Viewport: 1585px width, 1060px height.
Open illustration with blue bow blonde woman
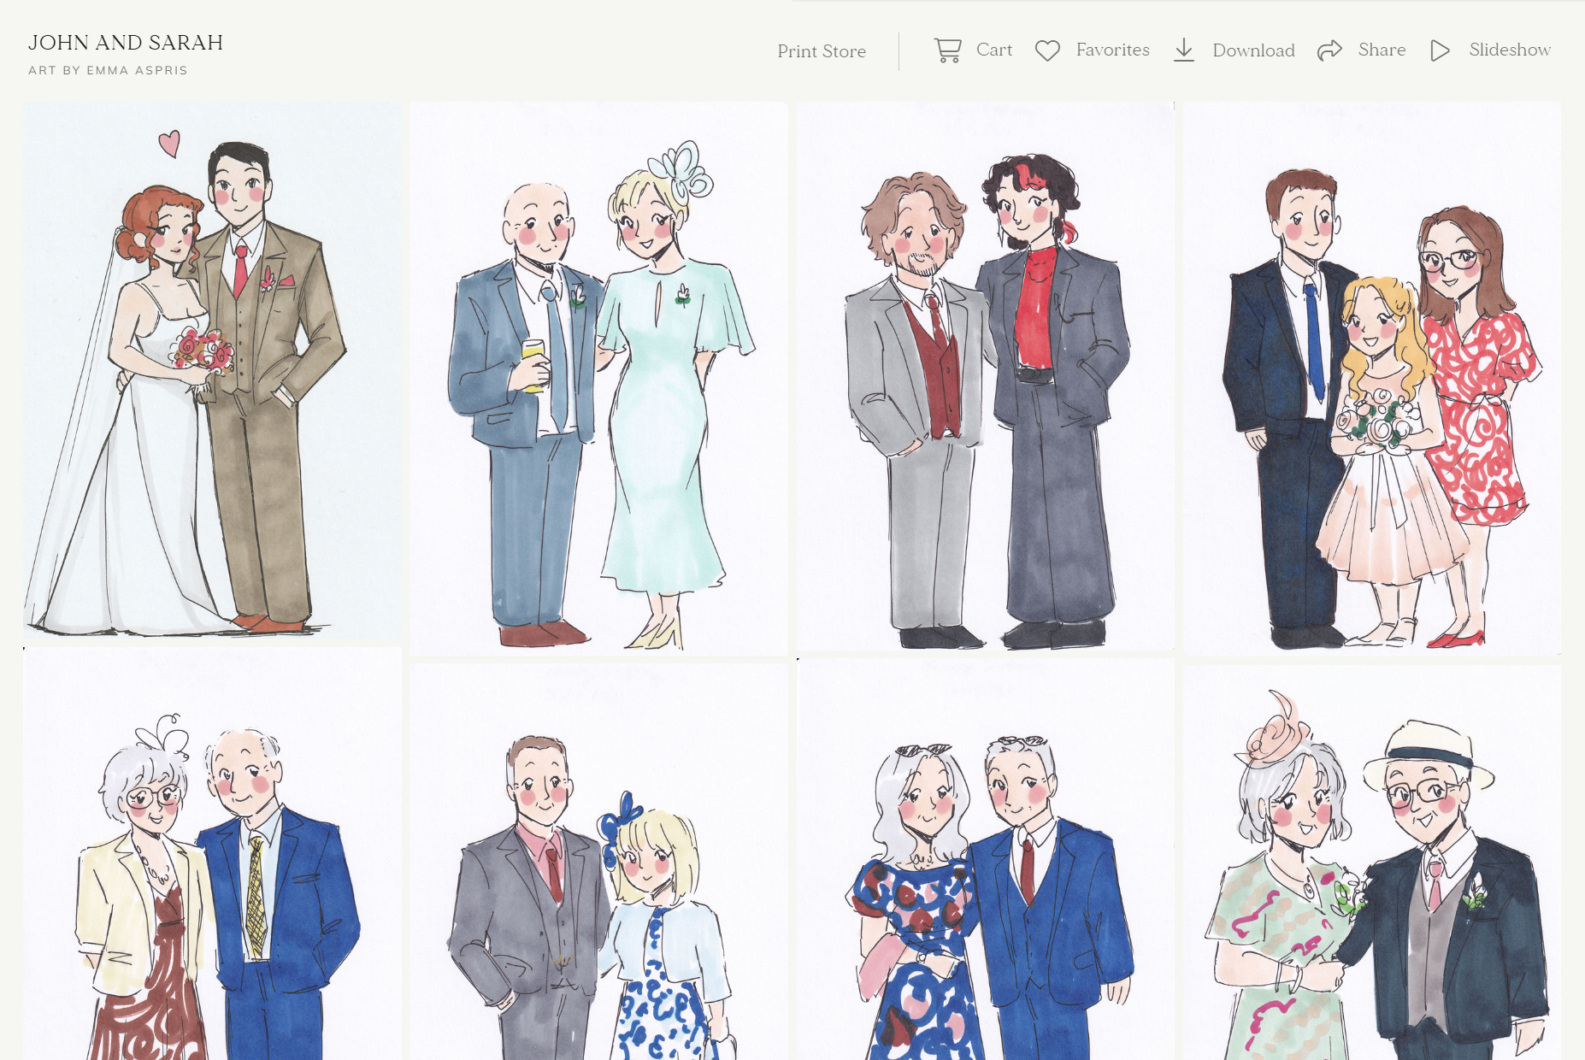click(598, 862)
